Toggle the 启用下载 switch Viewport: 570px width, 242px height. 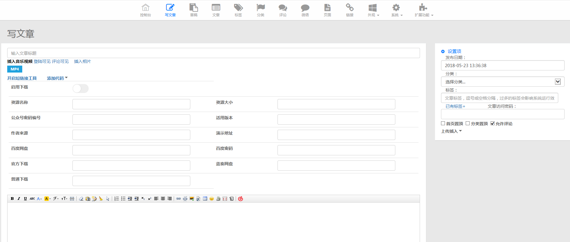(81, 88)
